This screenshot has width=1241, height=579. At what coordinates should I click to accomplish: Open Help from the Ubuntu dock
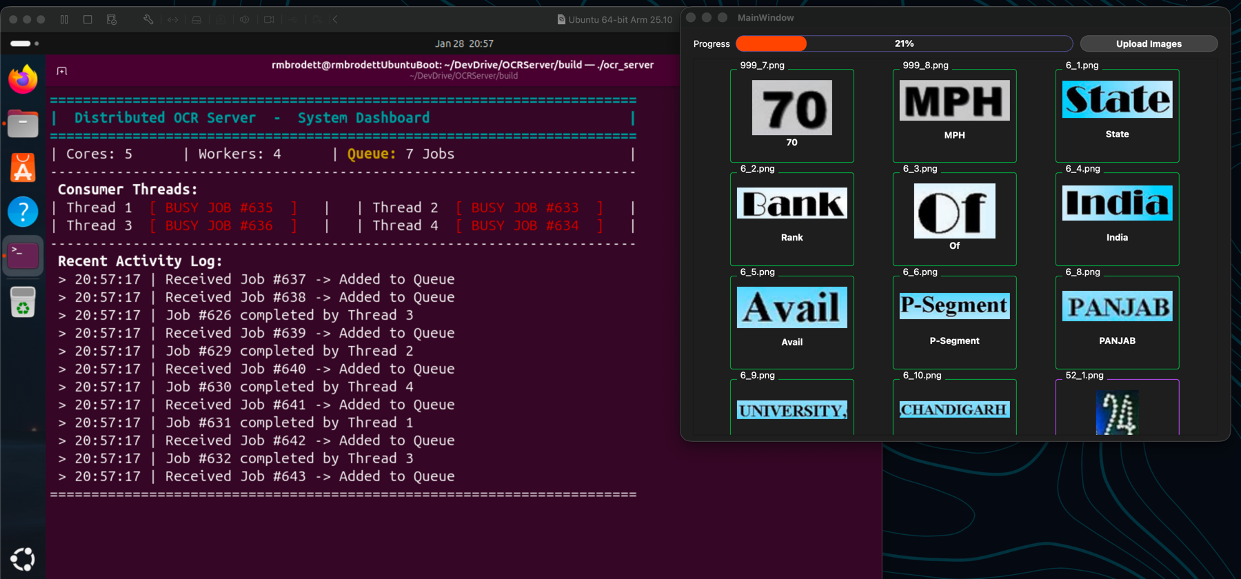(23, 212)
